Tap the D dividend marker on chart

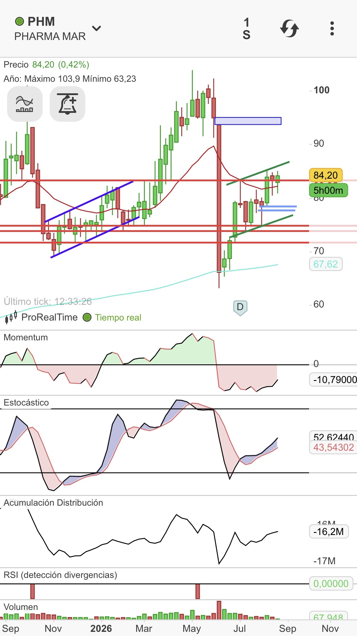click(240, 308)
